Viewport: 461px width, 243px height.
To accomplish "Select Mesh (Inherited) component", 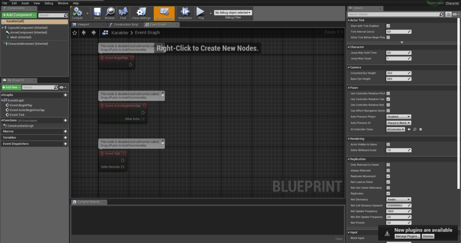I will [x=20, y=37].
